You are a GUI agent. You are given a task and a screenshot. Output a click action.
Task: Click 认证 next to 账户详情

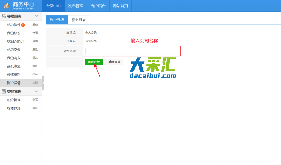[35, 82]
